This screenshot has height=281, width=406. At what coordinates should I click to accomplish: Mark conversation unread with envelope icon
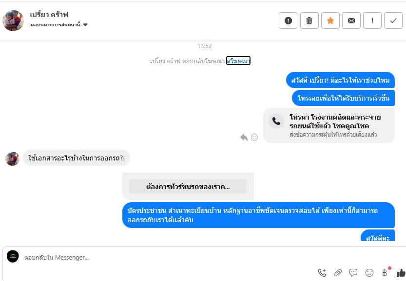pyautogui.click(x=351, y=20)
